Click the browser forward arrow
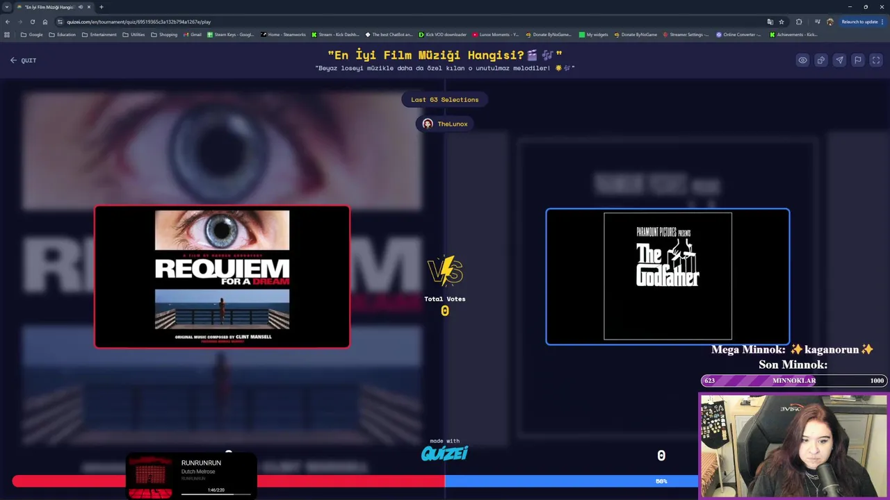This screenshot has width=890, height=500. [20, 22]
